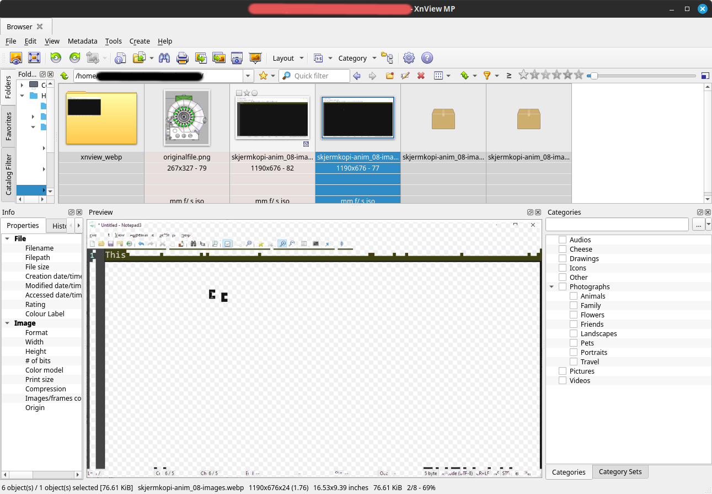
Task: Enable the Landscapes category checkbox
Action: (x=574, y=333)
